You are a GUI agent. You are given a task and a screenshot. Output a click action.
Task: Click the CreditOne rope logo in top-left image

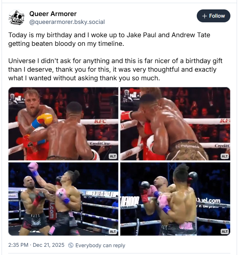100,143
